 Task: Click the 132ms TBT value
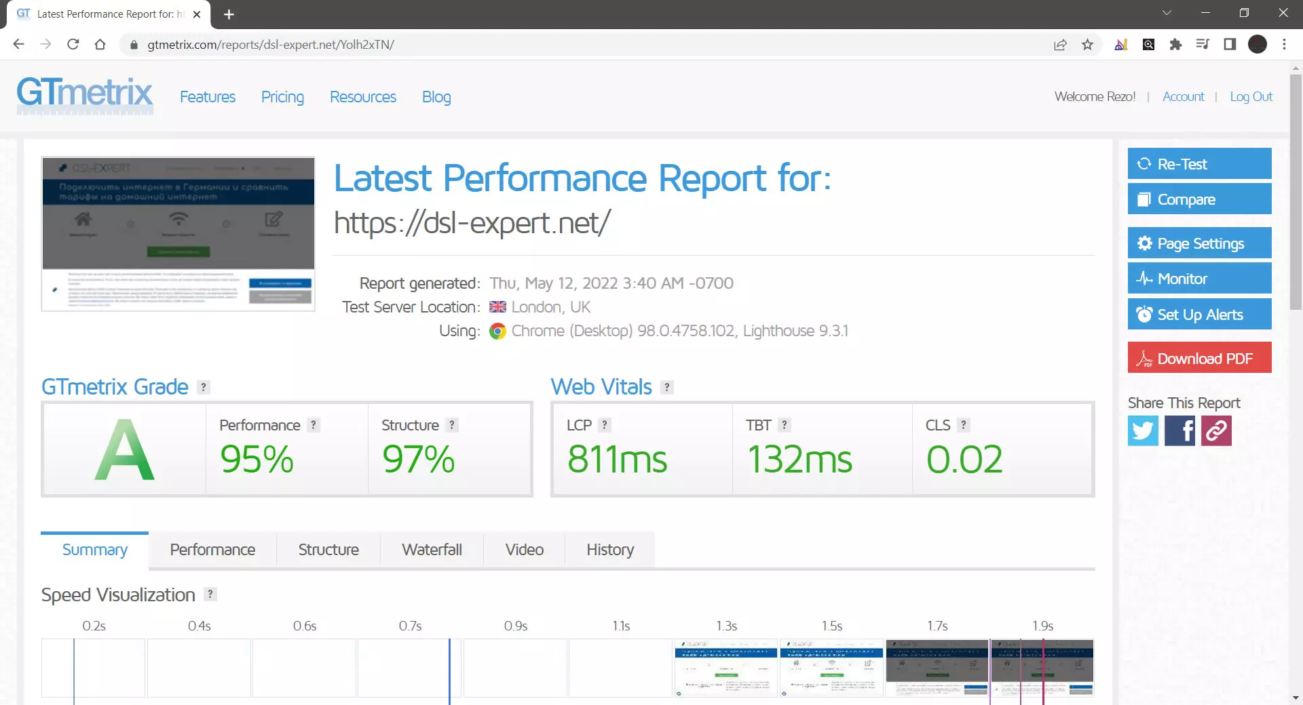pyautogui.click(x=799, y=459)
